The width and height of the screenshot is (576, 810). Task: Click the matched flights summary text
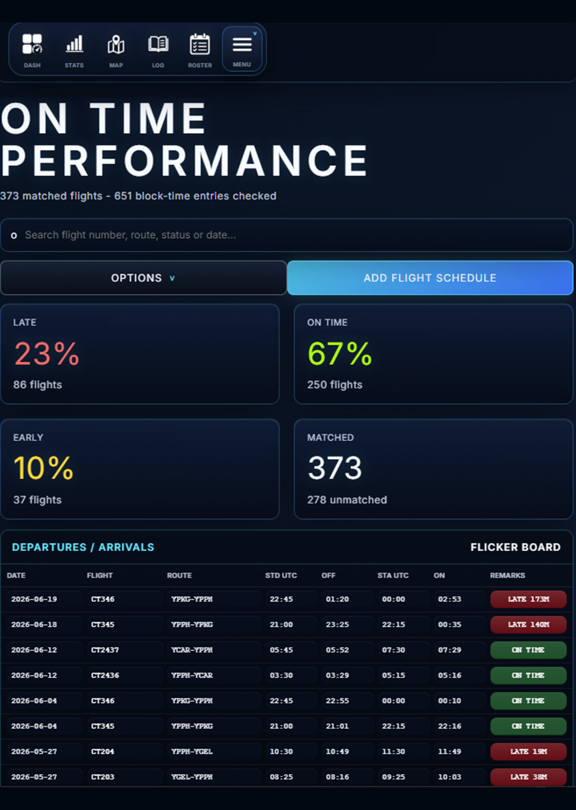(138, 196)
